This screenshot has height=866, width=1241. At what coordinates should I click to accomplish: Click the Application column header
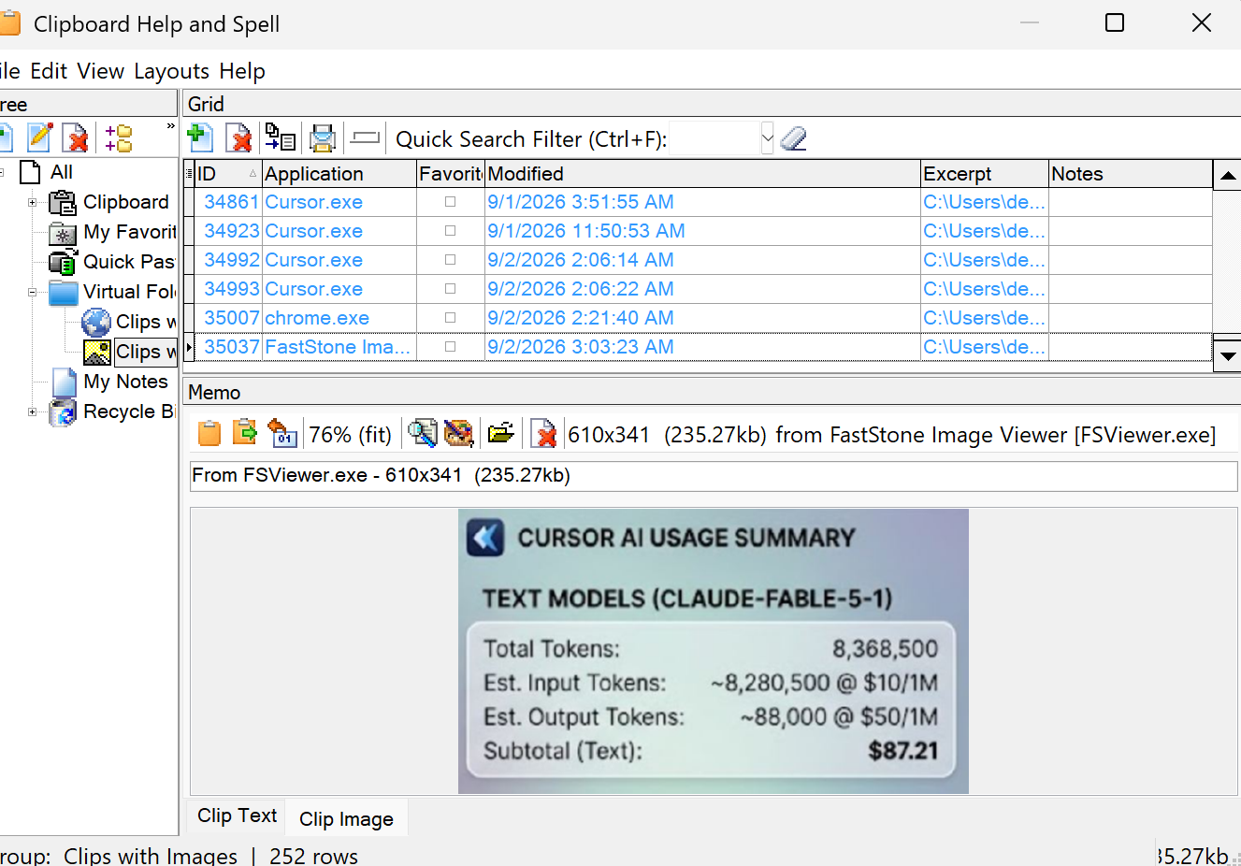click(x=339, y=174)
